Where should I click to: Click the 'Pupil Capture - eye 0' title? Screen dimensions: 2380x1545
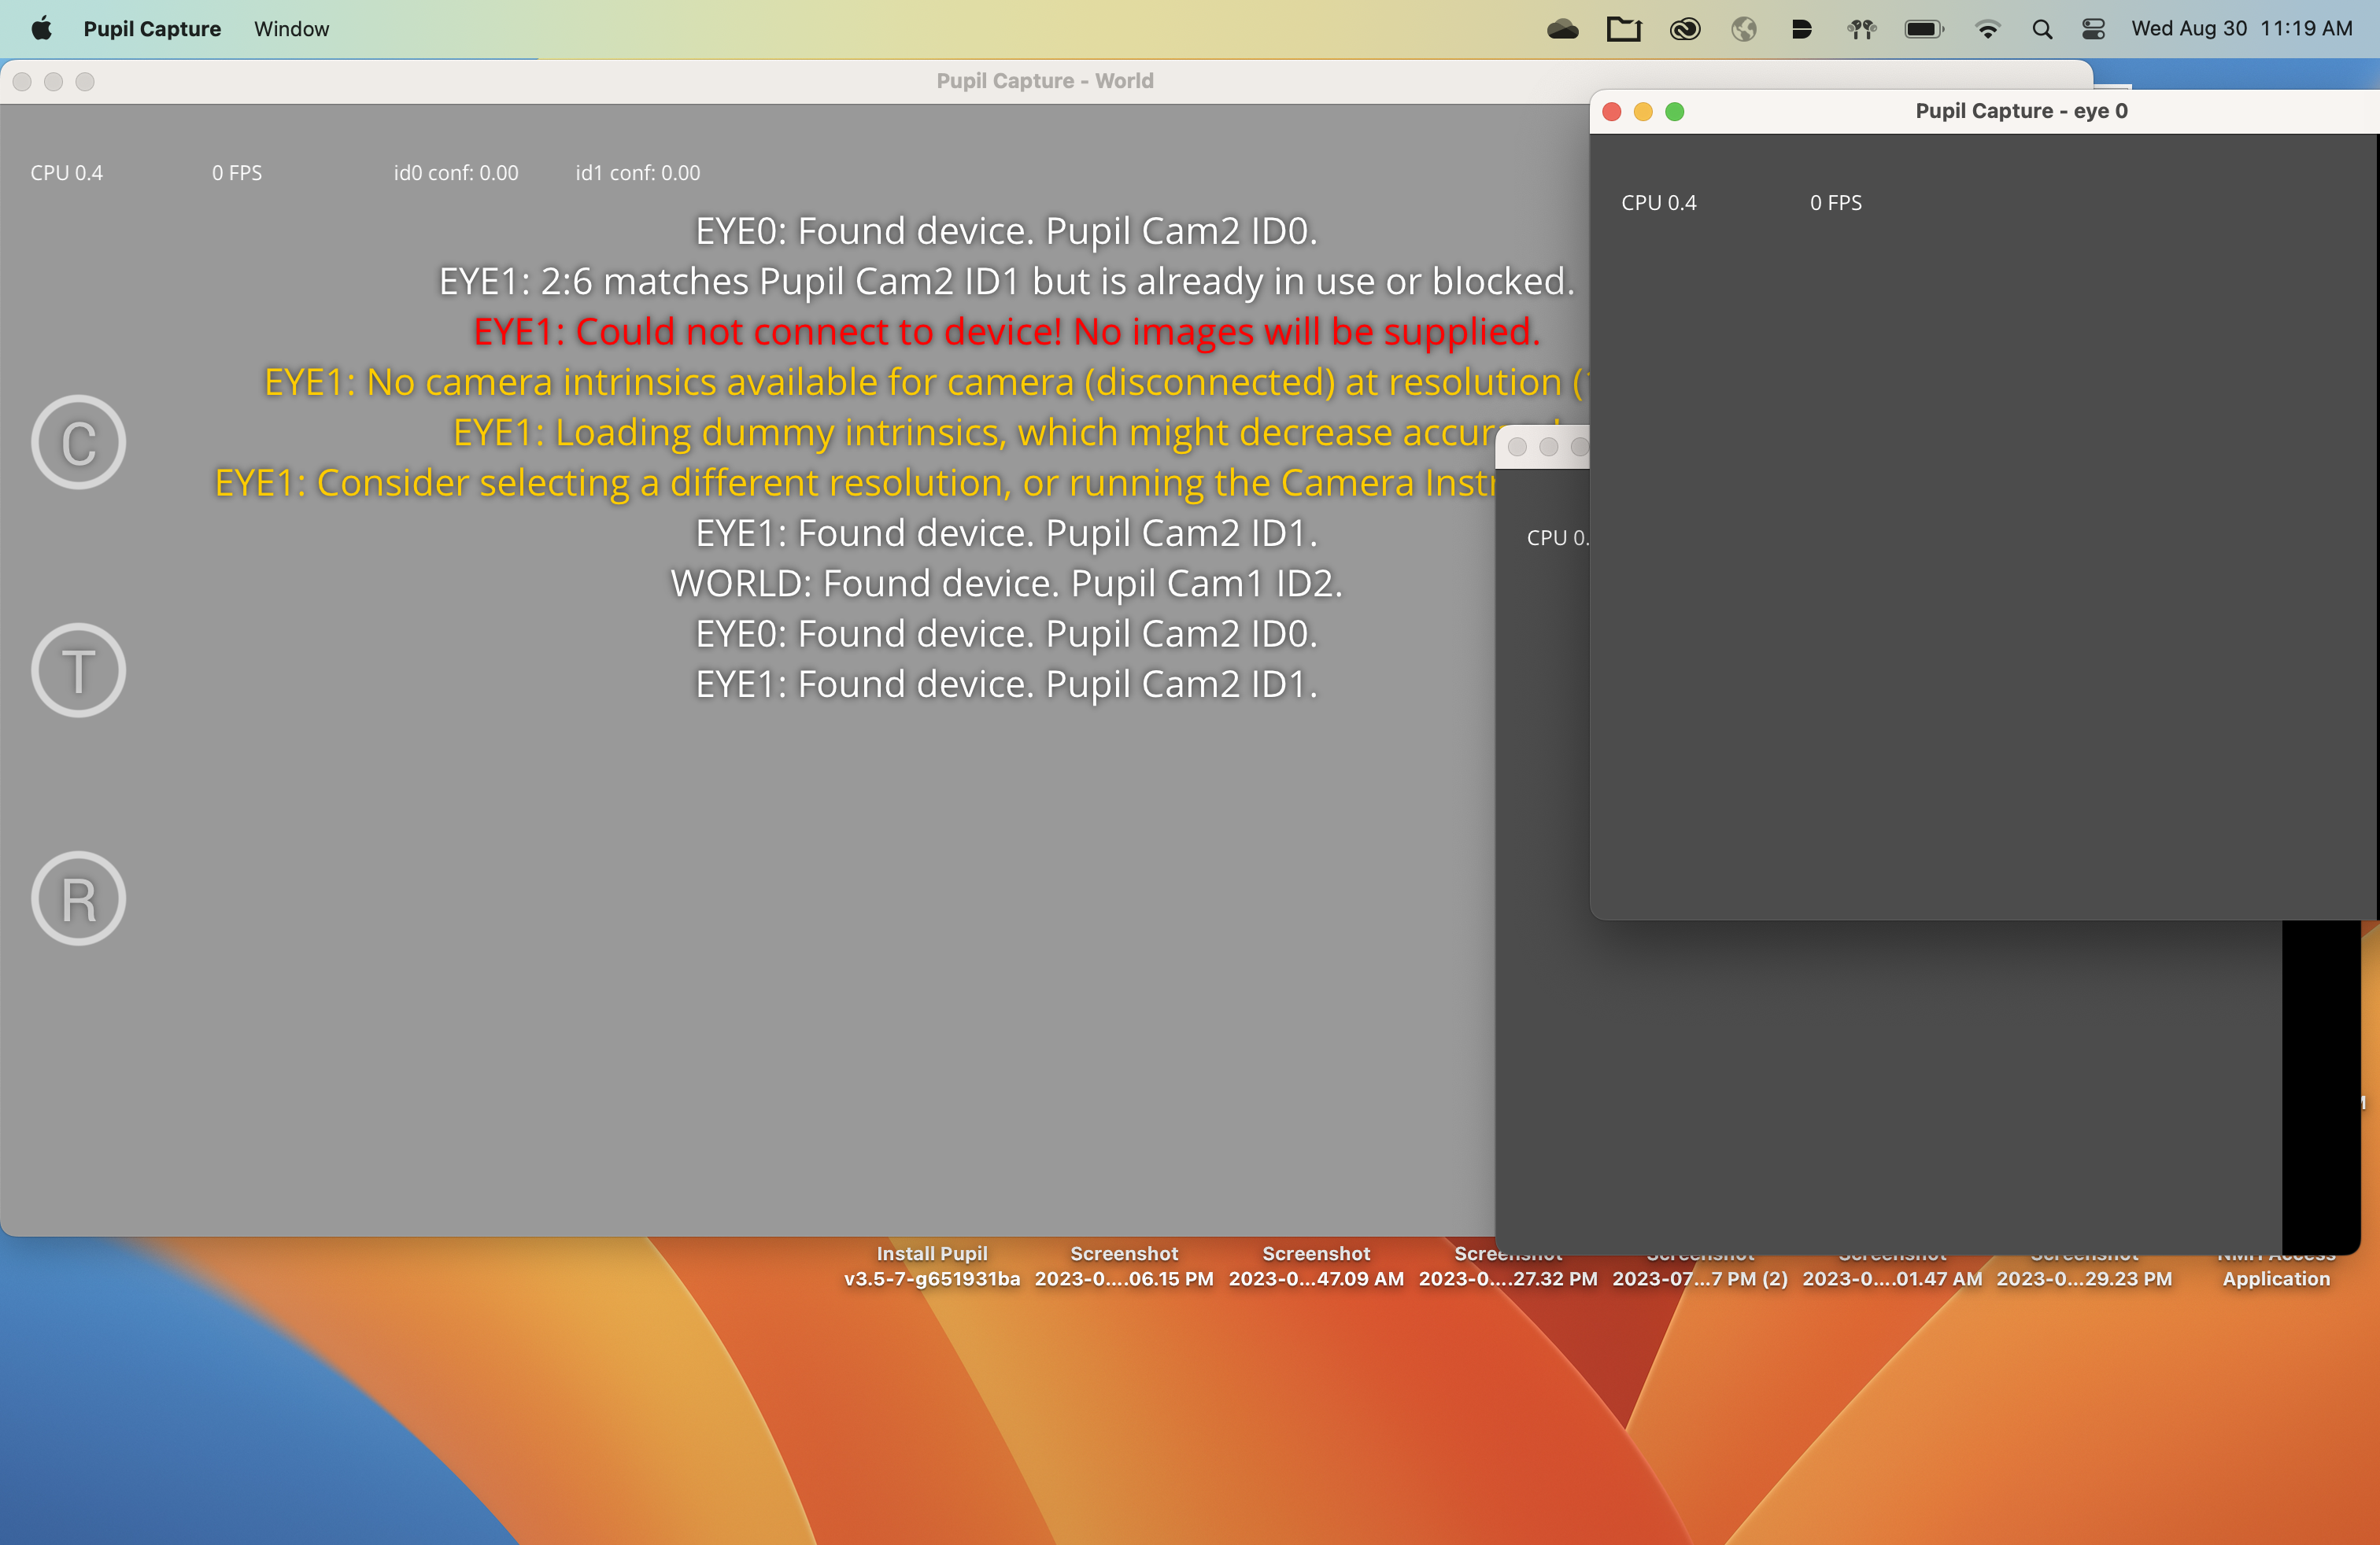tap(2021, 111)
